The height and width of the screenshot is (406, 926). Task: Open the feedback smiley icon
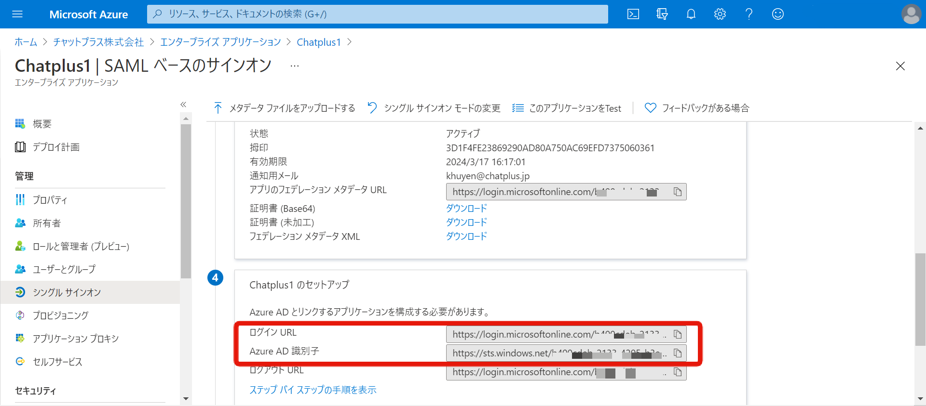click(778, 14)
